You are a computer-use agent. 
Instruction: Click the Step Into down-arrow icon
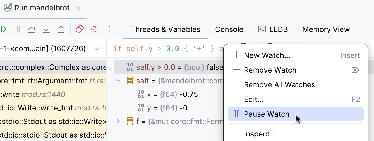tap(46, 29)
